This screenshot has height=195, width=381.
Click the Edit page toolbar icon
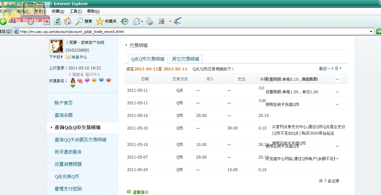pyautogui.click(x=161, y=21)
